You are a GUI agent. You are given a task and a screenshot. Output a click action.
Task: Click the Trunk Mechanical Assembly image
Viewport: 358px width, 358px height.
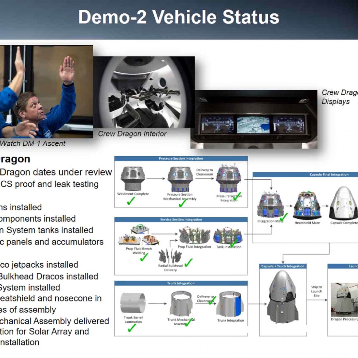(x=181, y=304)
